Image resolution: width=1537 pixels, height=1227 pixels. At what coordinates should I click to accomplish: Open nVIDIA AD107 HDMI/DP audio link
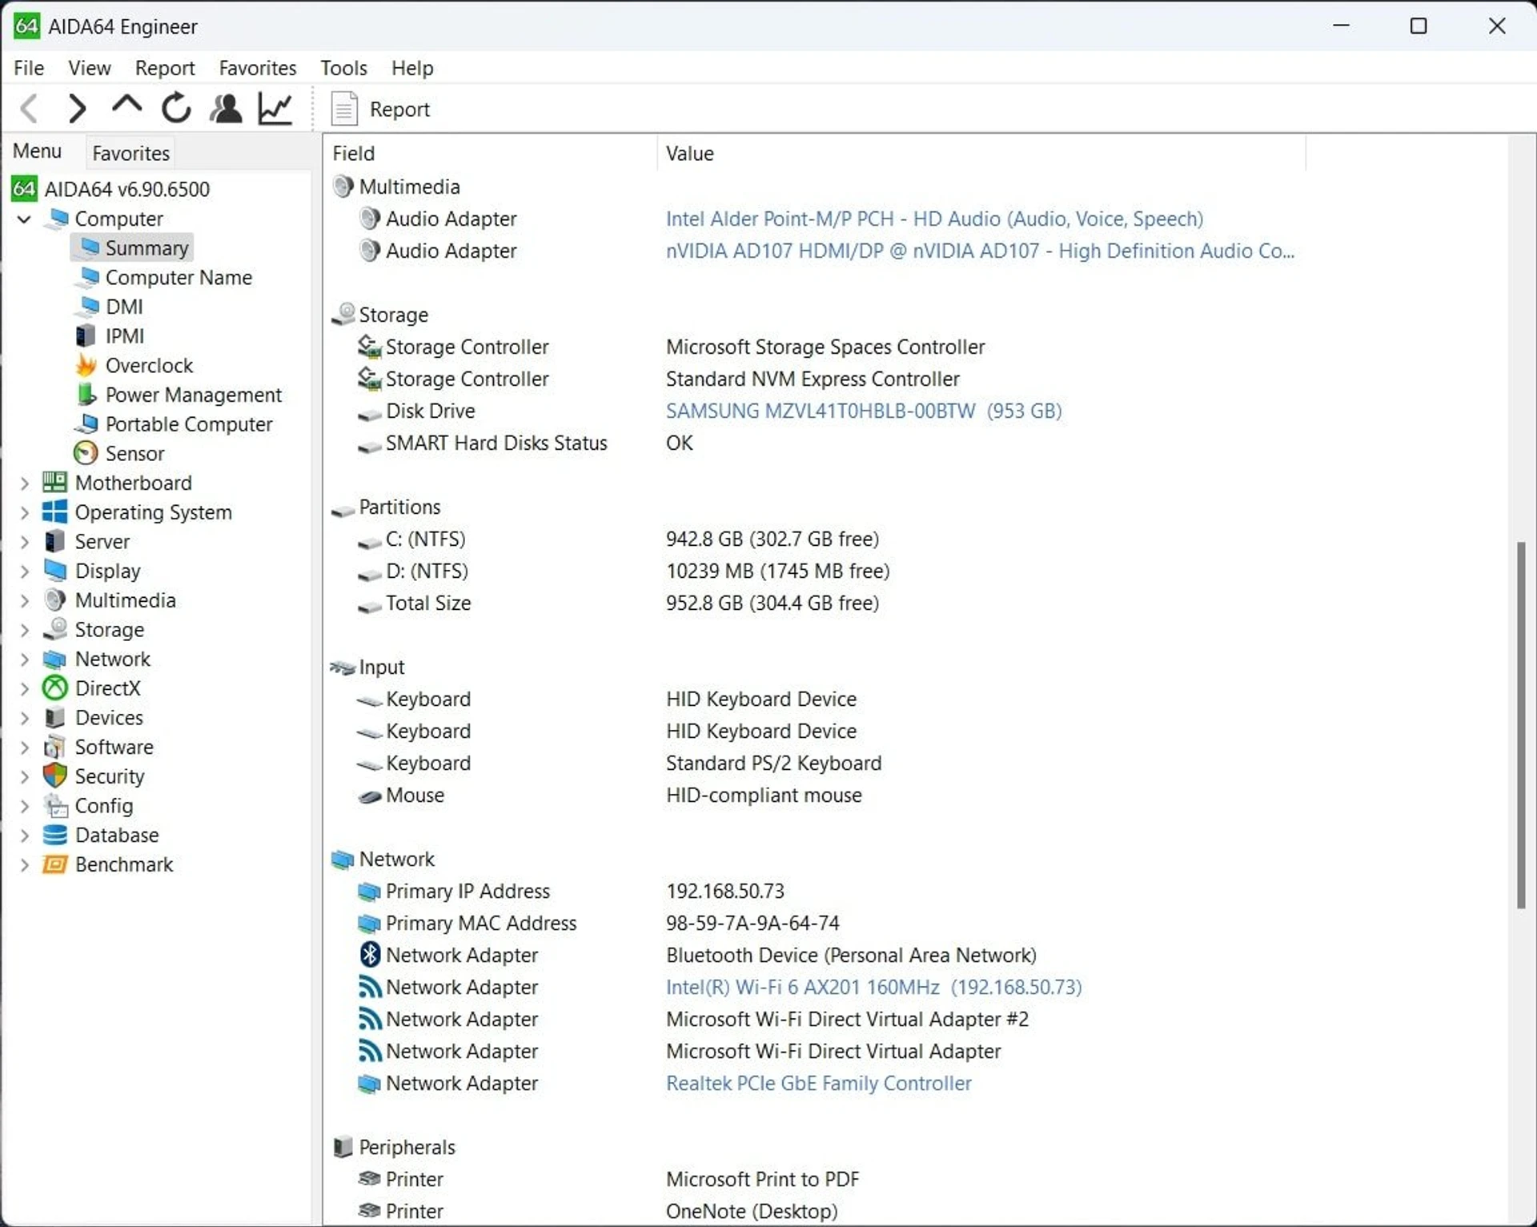(980, 251)
